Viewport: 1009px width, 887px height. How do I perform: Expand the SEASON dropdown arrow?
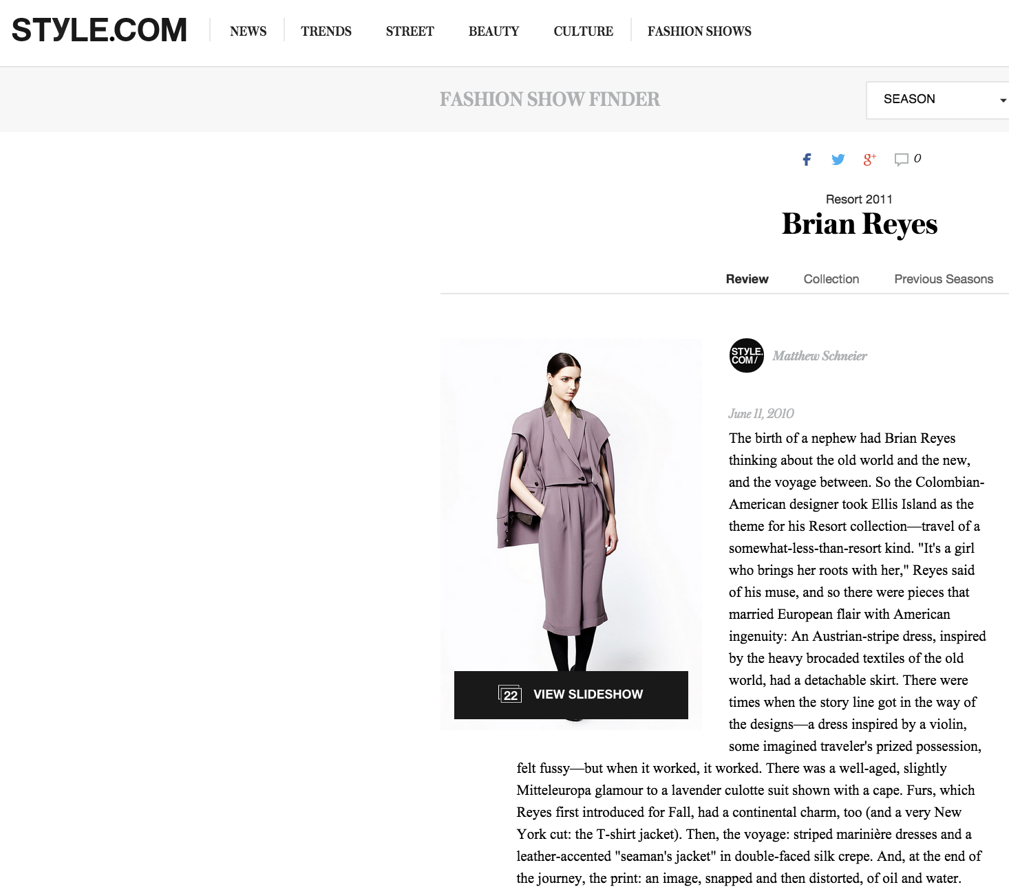pos(1003,100)
